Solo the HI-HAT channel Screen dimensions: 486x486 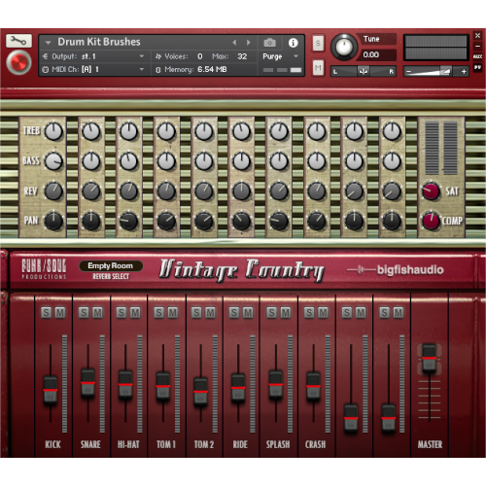coord(121,313)
